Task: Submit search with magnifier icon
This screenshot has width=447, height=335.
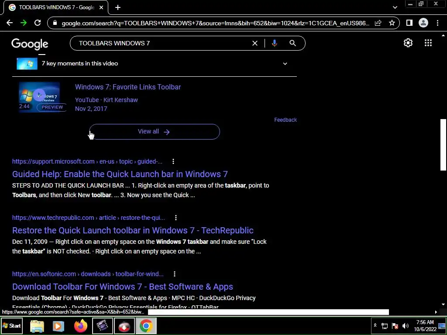Action: (x=292, y=43)
